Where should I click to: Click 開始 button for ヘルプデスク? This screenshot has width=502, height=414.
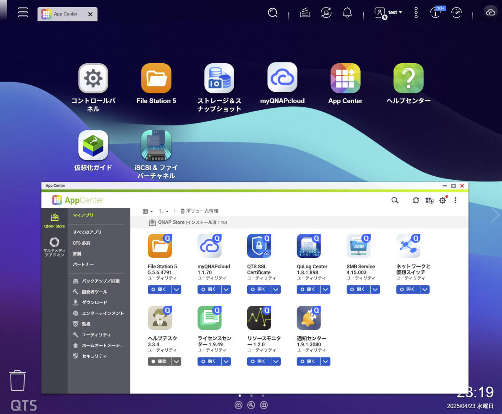[160, 361]
